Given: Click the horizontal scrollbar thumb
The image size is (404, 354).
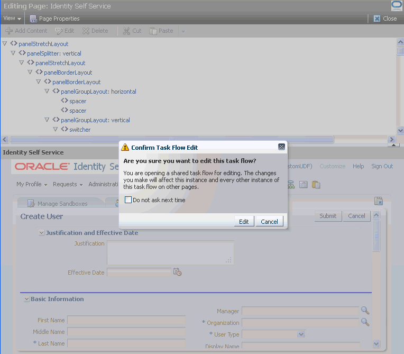Looking at the screenshot, I should 172,140.
